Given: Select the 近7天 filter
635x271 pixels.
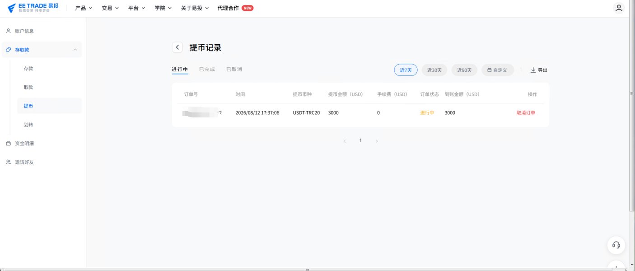Looking at the screenshot, I should click(406, 70).
